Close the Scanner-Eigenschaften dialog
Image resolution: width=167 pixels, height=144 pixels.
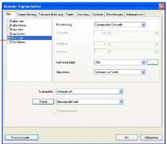[161, 6]
